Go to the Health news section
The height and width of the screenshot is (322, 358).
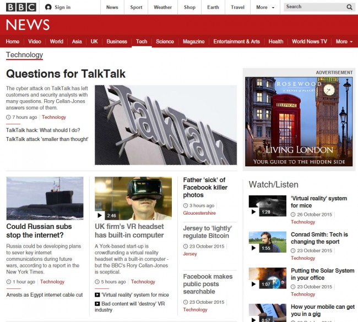point(276,41)
